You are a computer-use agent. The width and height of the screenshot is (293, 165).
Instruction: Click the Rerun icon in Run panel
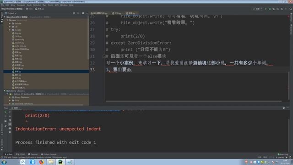coord(5,112)
